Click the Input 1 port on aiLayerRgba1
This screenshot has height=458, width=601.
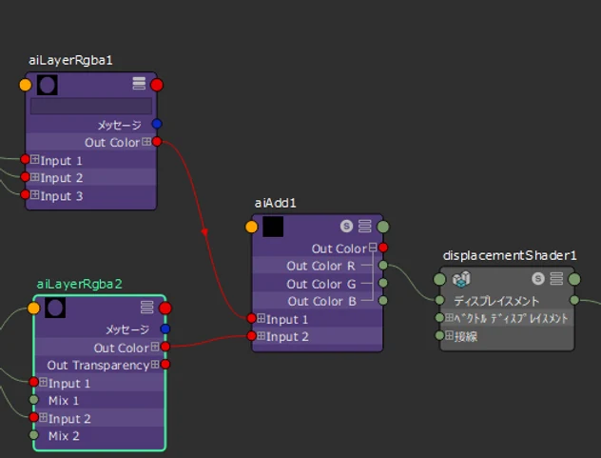coord(25,159)
